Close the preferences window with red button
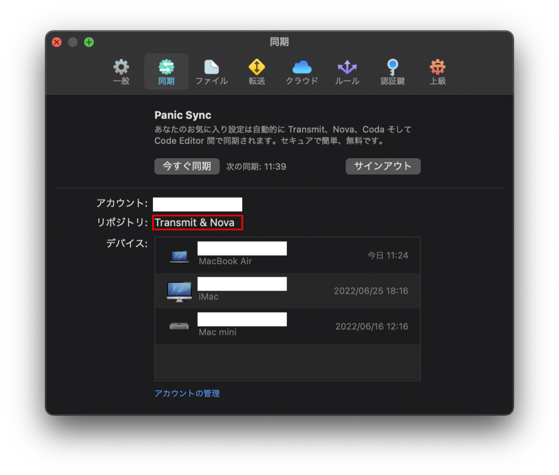This screenshot has height=475, width=559. 57,42
